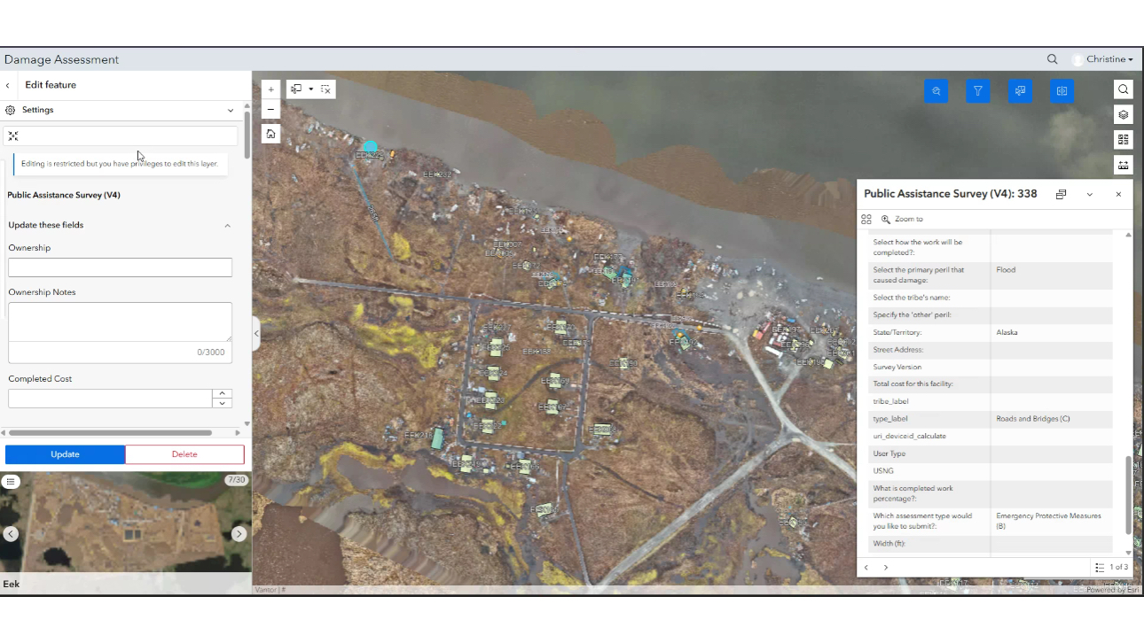The image size is (1144, 643).
Task: Collapse the Public Assistance Survey popup
Action: [x=1089, y=194]
